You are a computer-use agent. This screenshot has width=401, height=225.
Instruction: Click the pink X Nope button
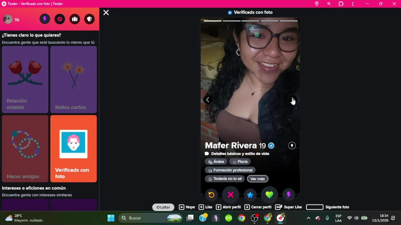[x=231, y=195]
